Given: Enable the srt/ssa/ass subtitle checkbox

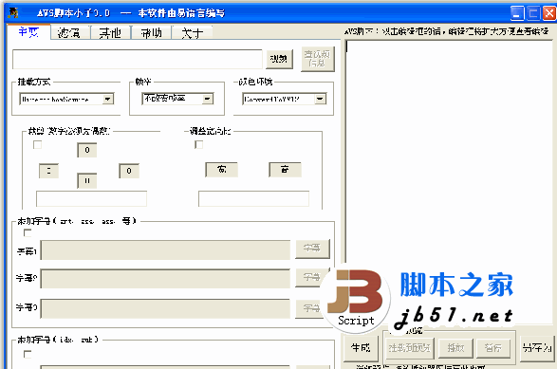Looking at the screenshot, I should coord(28,233).
